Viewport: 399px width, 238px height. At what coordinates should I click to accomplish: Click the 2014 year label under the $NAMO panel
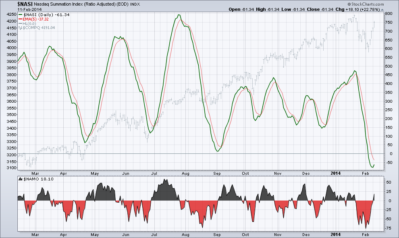(335, 234)
